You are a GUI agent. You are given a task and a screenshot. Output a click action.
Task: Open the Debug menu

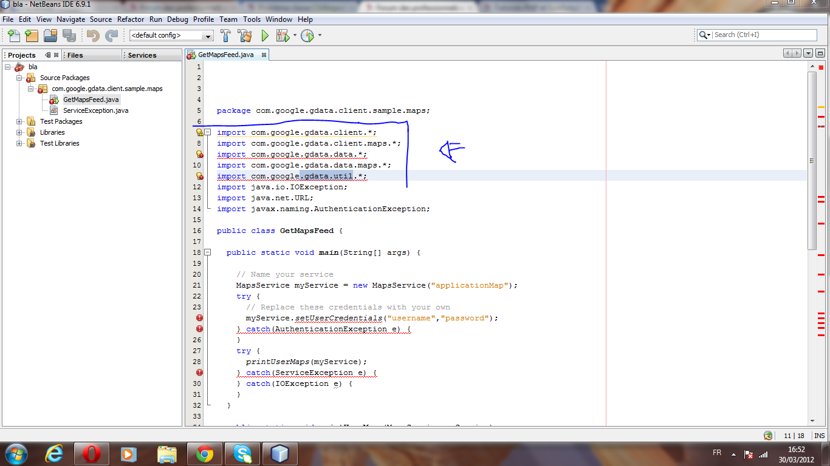tap(177, 19)
